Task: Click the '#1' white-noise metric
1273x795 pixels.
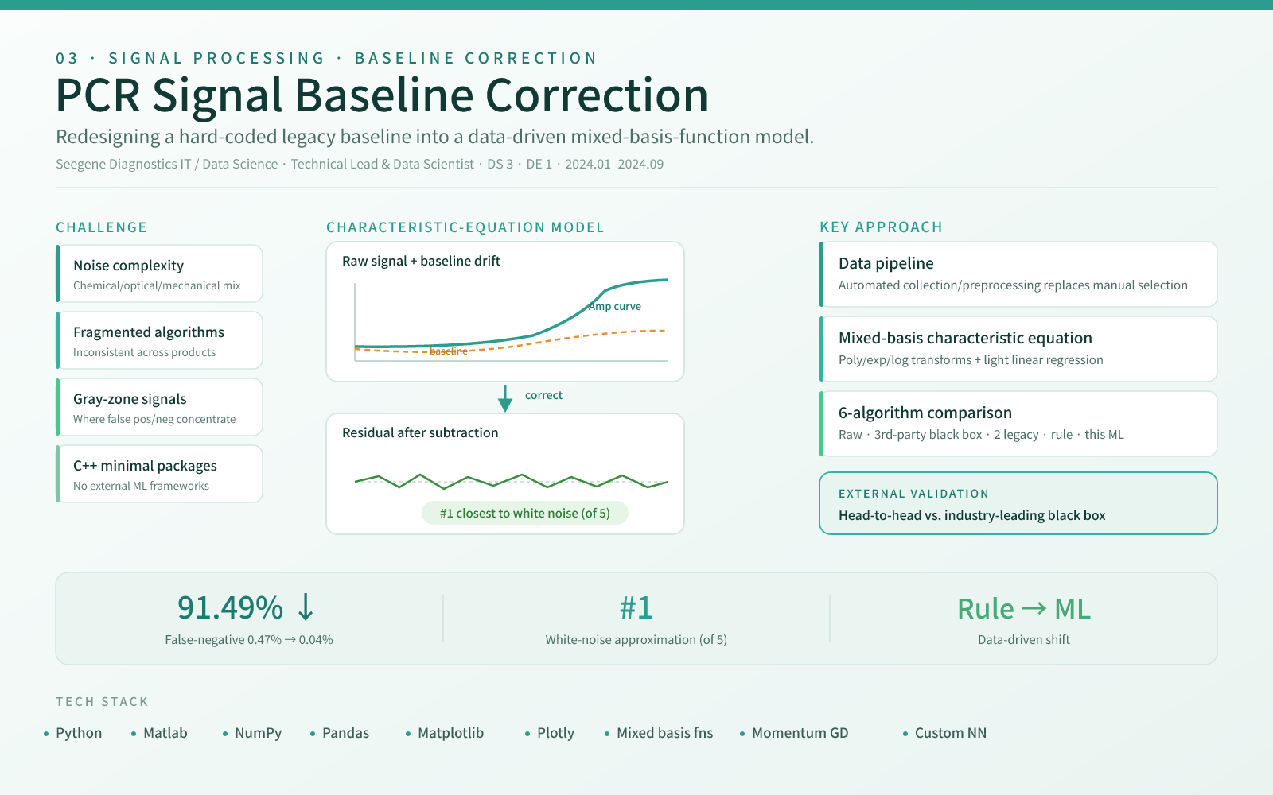Action: point(636,608)
